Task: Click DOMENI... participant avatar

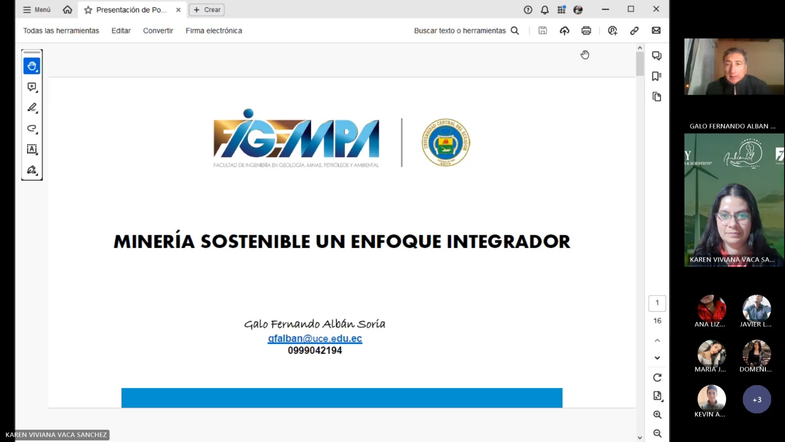Action: point(757,354)
